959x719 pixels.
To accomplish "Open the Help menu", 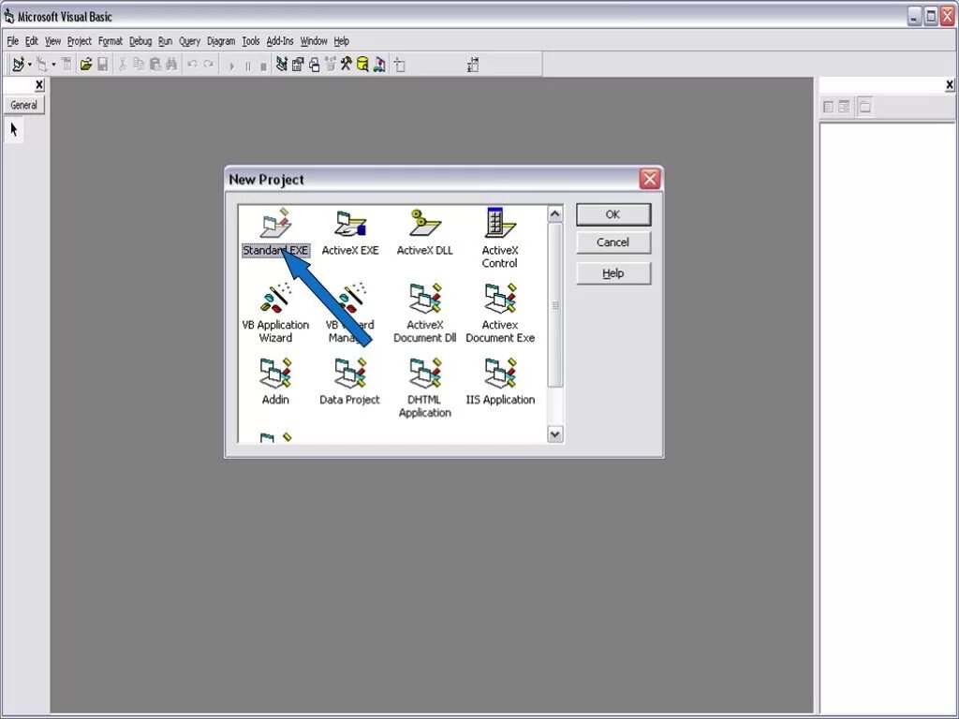I will 341,41.
